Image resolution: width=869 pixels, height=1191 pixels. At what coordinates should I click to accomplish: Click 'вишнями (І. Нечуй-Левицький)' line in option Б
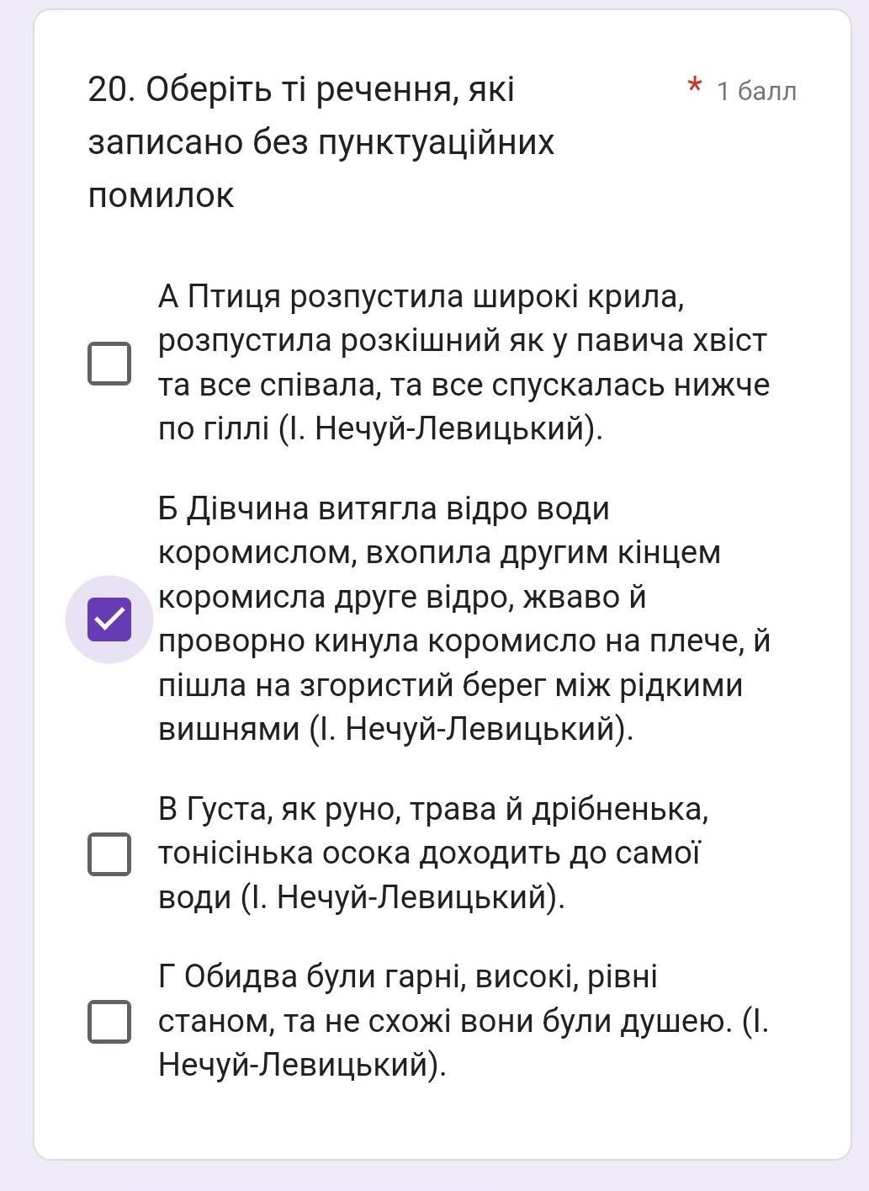pyautogui.click(x=395, y=729)
